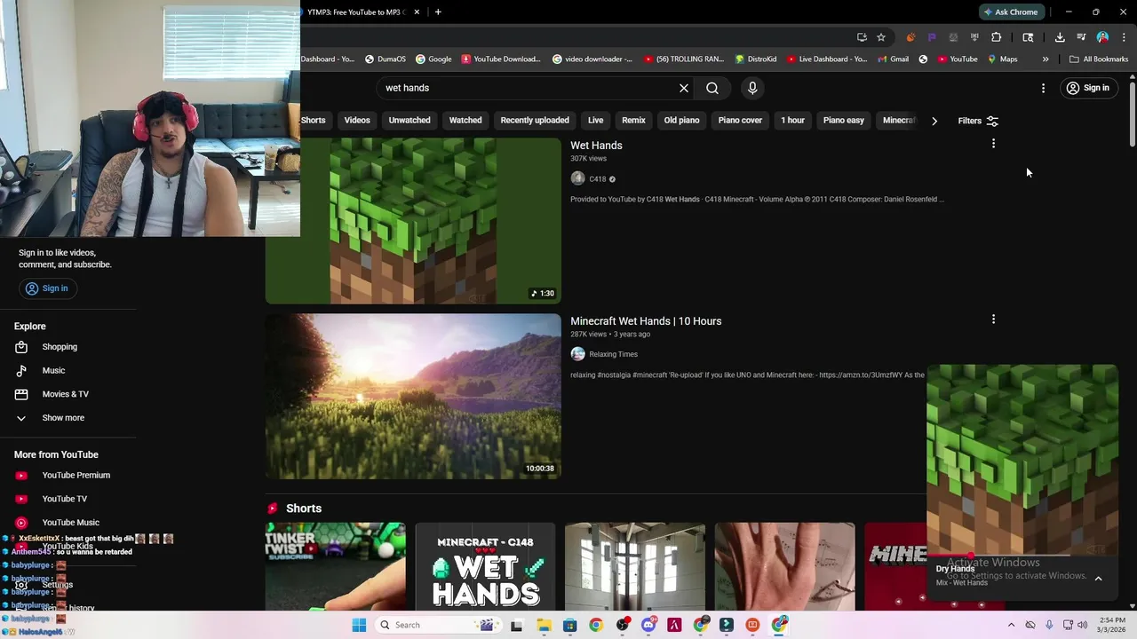
Task: Open the 10-hour Wet Hands thumbnail
Action: click(413, 397)
